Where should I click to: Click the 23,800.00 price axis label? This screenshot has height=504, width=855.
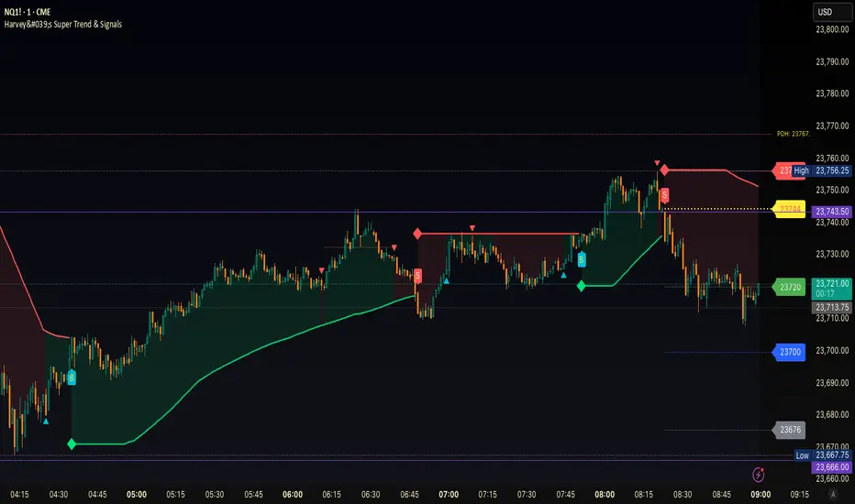point(832,29)
